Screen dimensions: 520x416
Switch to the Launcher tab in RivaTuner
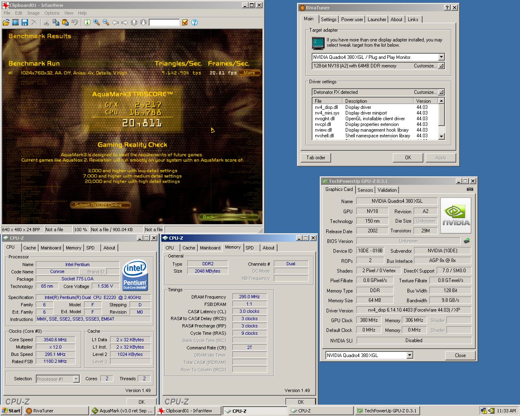tap(377, 19)
